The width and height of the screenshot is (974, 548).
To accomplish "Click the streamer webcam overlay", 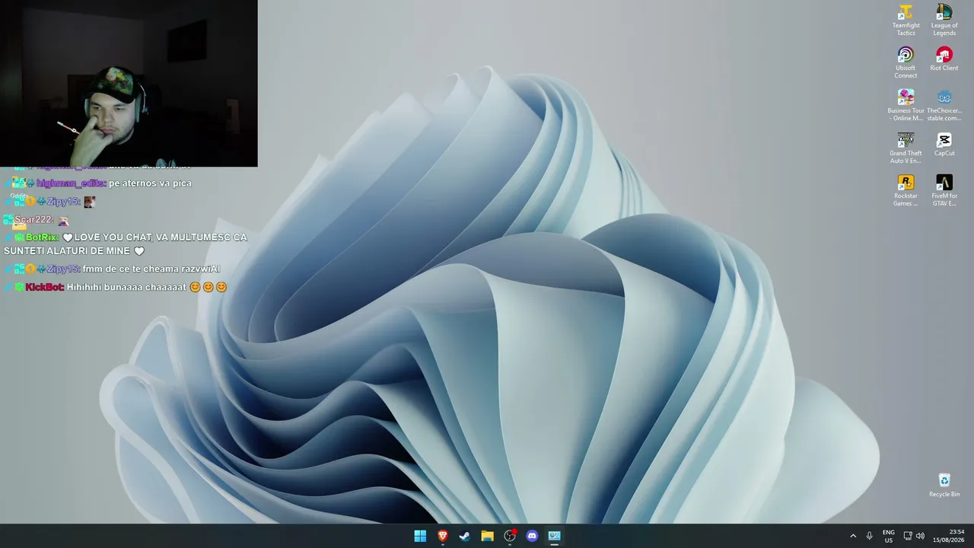I will pyautogui.click(x=129, y=83).
